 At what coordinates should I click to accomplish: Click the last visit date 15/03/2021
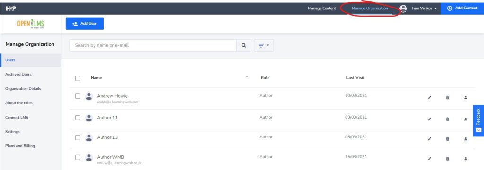pyautogui.click(x=356, y=157)
